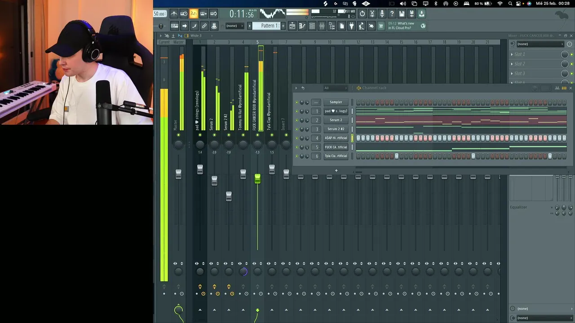The image size is (575, 323).
Task: Mute the Tyla Clap channel
Action: 296,156
